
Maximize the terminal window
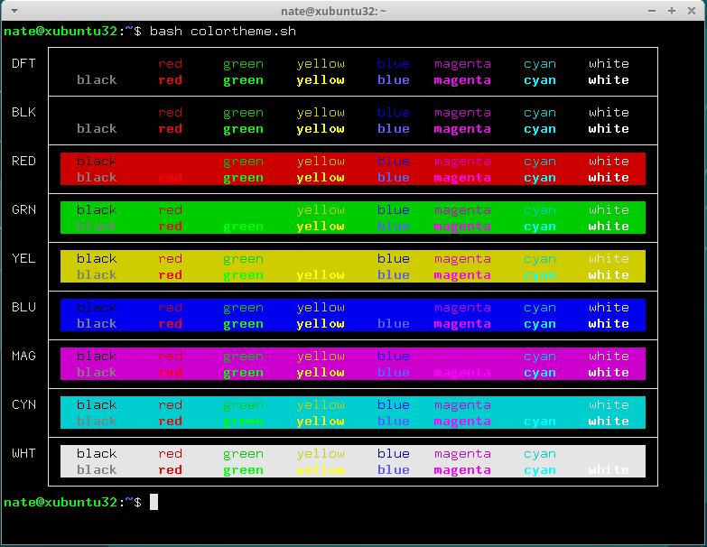[x=671, y=10]
